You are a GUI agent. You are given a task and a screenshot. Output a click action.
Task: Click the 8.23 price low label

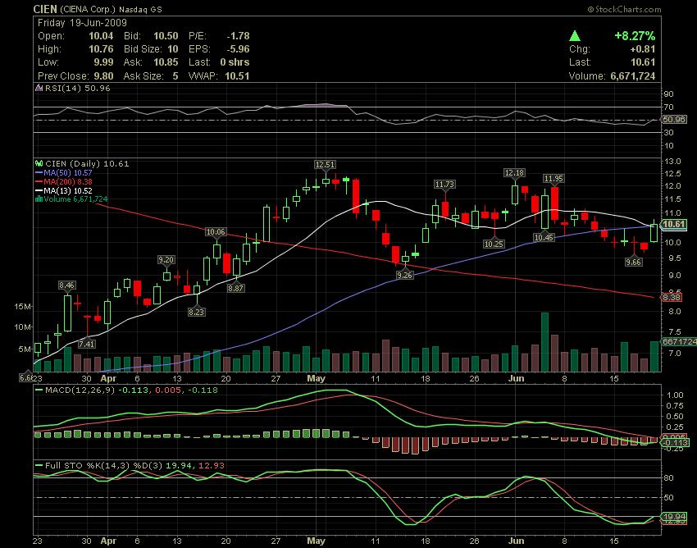pyautogui.click(x=196, y=312)
